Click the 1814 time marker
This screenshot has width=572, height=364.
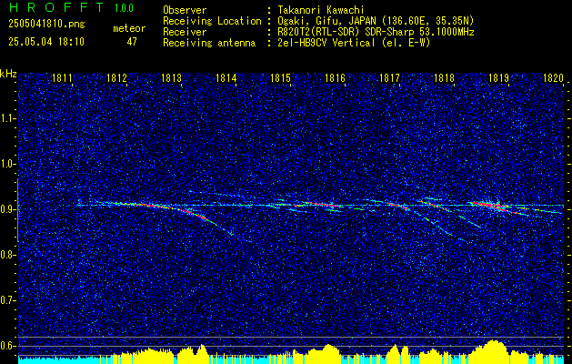(x=226, y=77)
